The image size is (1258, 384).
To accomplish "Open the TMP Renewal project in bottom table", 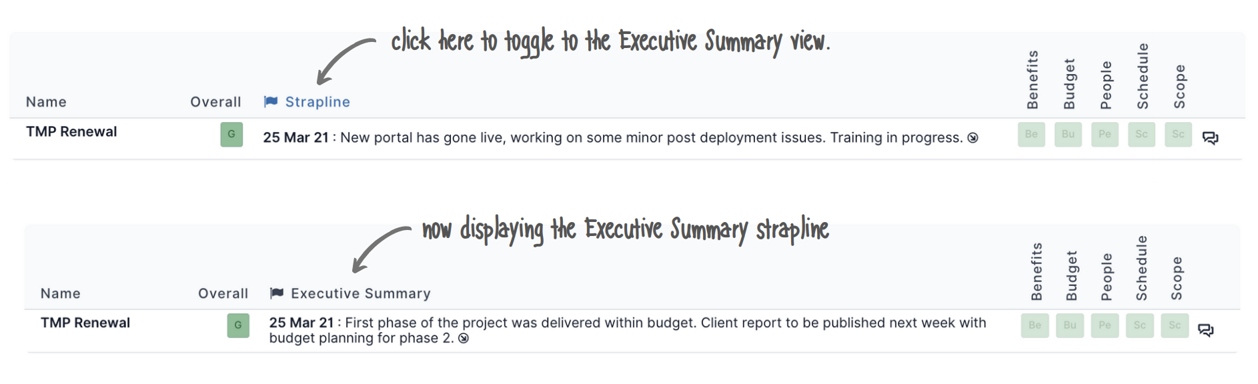I will tap(85, 323).
